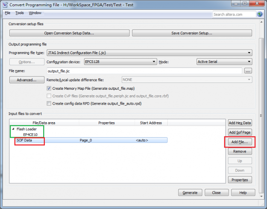Click the Close button at bottom
Image resolution: width=267 pixels, height=209 pixels.
pyautogui.click(x=217, y=193)
